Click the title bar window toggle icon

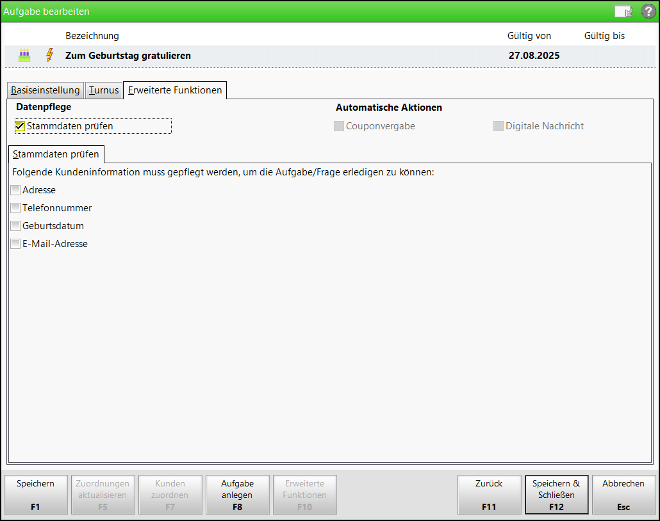[x=623, y=11]
